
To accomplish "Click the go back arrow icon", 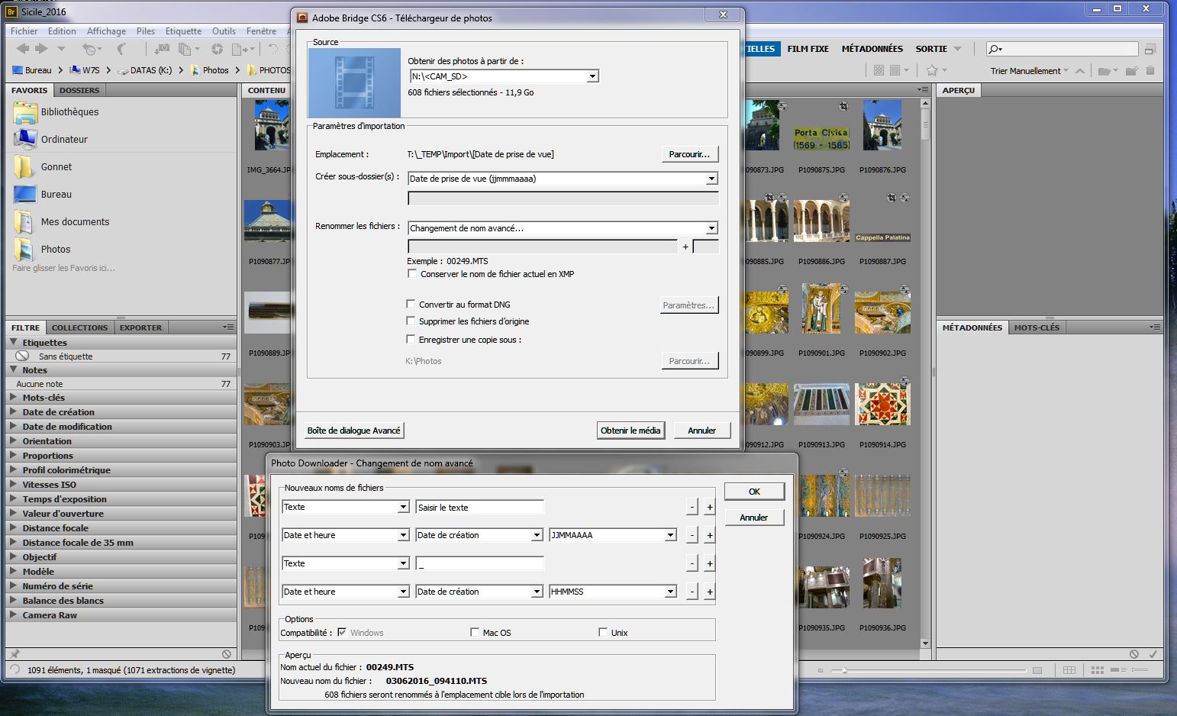I will click(x=23, y=49).
